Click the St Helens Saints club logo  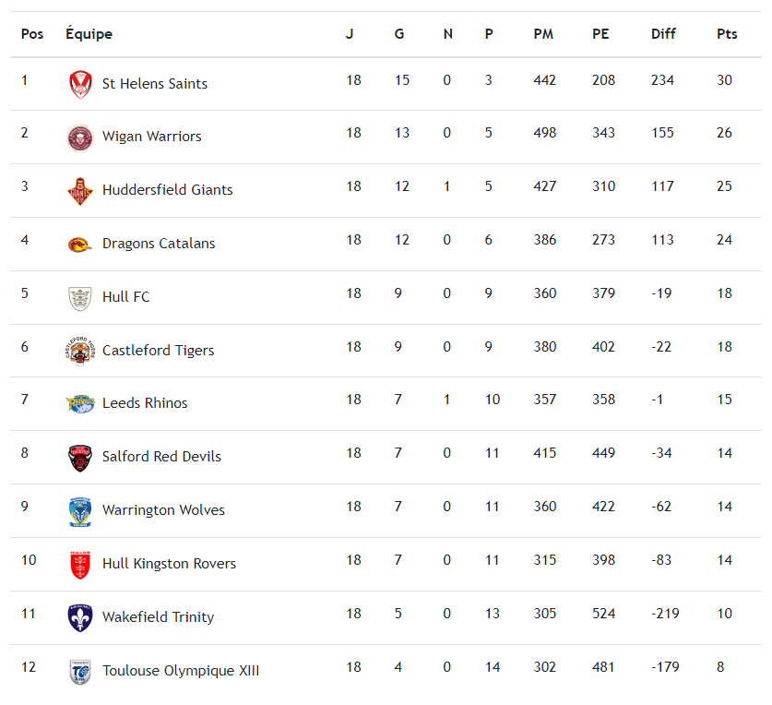tap(80, 84)
